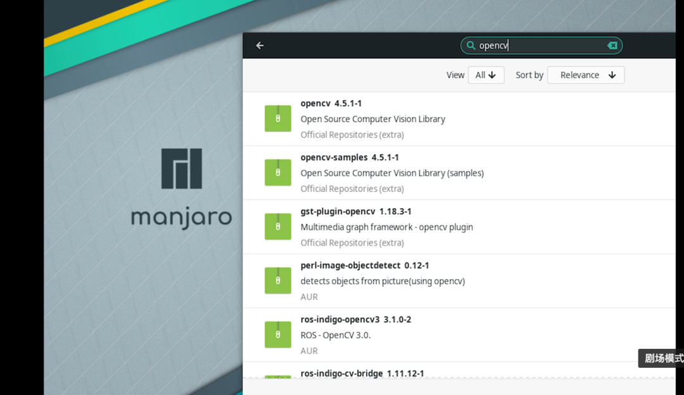The width and height of the screenshot is (684, 395).
Task: Click the opencv-samples package icon
Action: 278,173
